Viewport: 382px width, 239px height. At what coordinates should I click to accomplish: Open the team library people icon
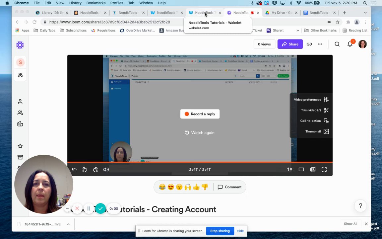click(x=20, y=113)
